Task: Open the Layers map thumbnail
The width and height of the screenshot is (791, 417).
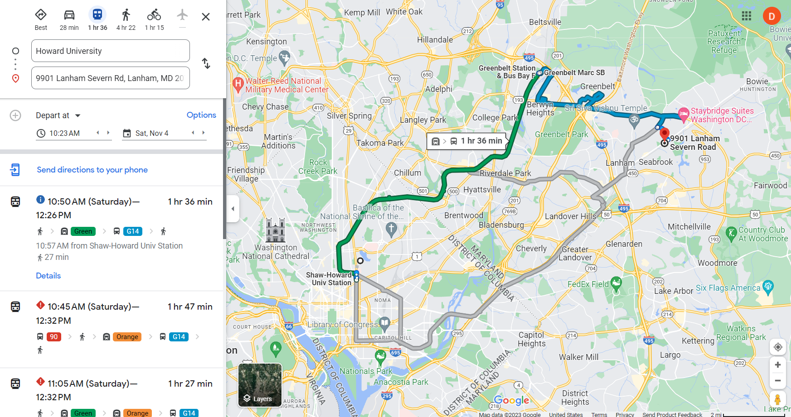Action: [260, 385]
